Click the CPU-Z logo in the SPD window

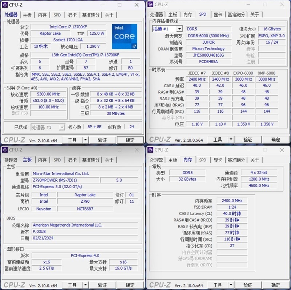[160, 138]
